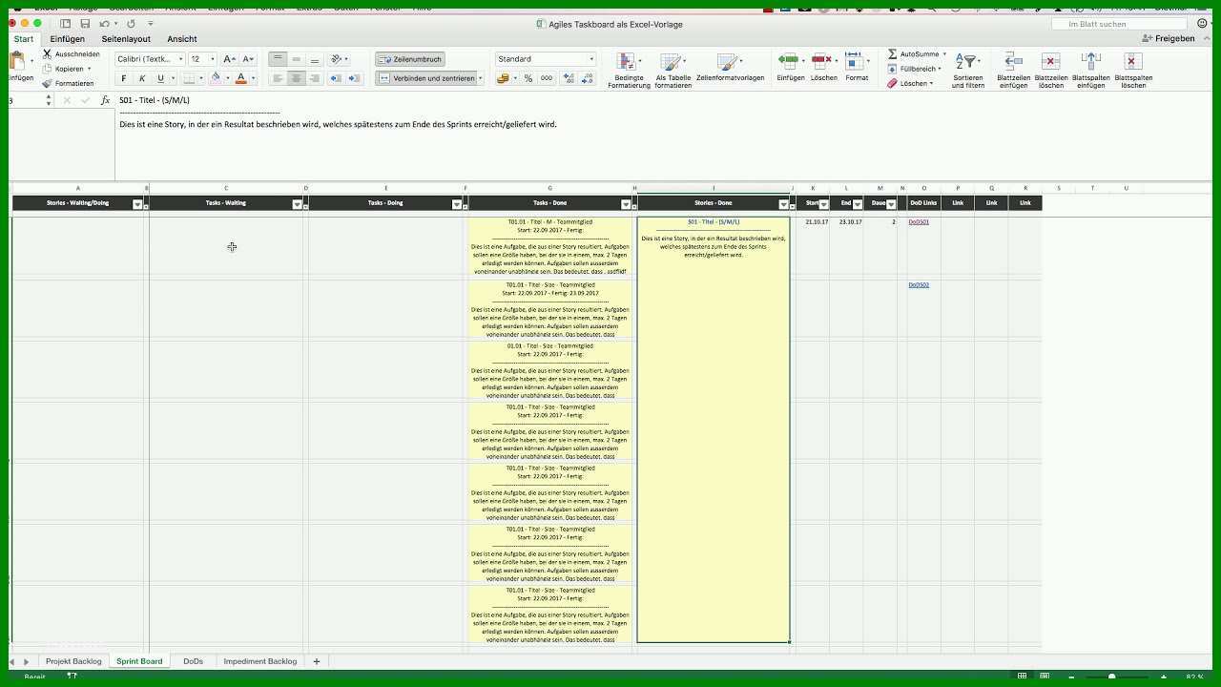The height and width of the screenshot is (687, 1221).
Task: Open Sortieren und filtern menu
Action: 967,71
